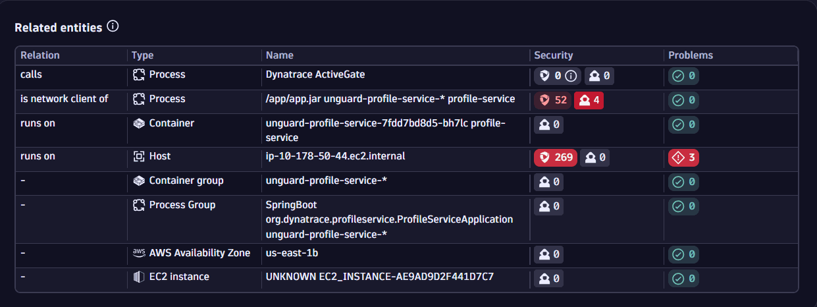Viewport: 817px width, 307px height.
Task: Sort by the Name column header
Action: [x=280, y=55]
